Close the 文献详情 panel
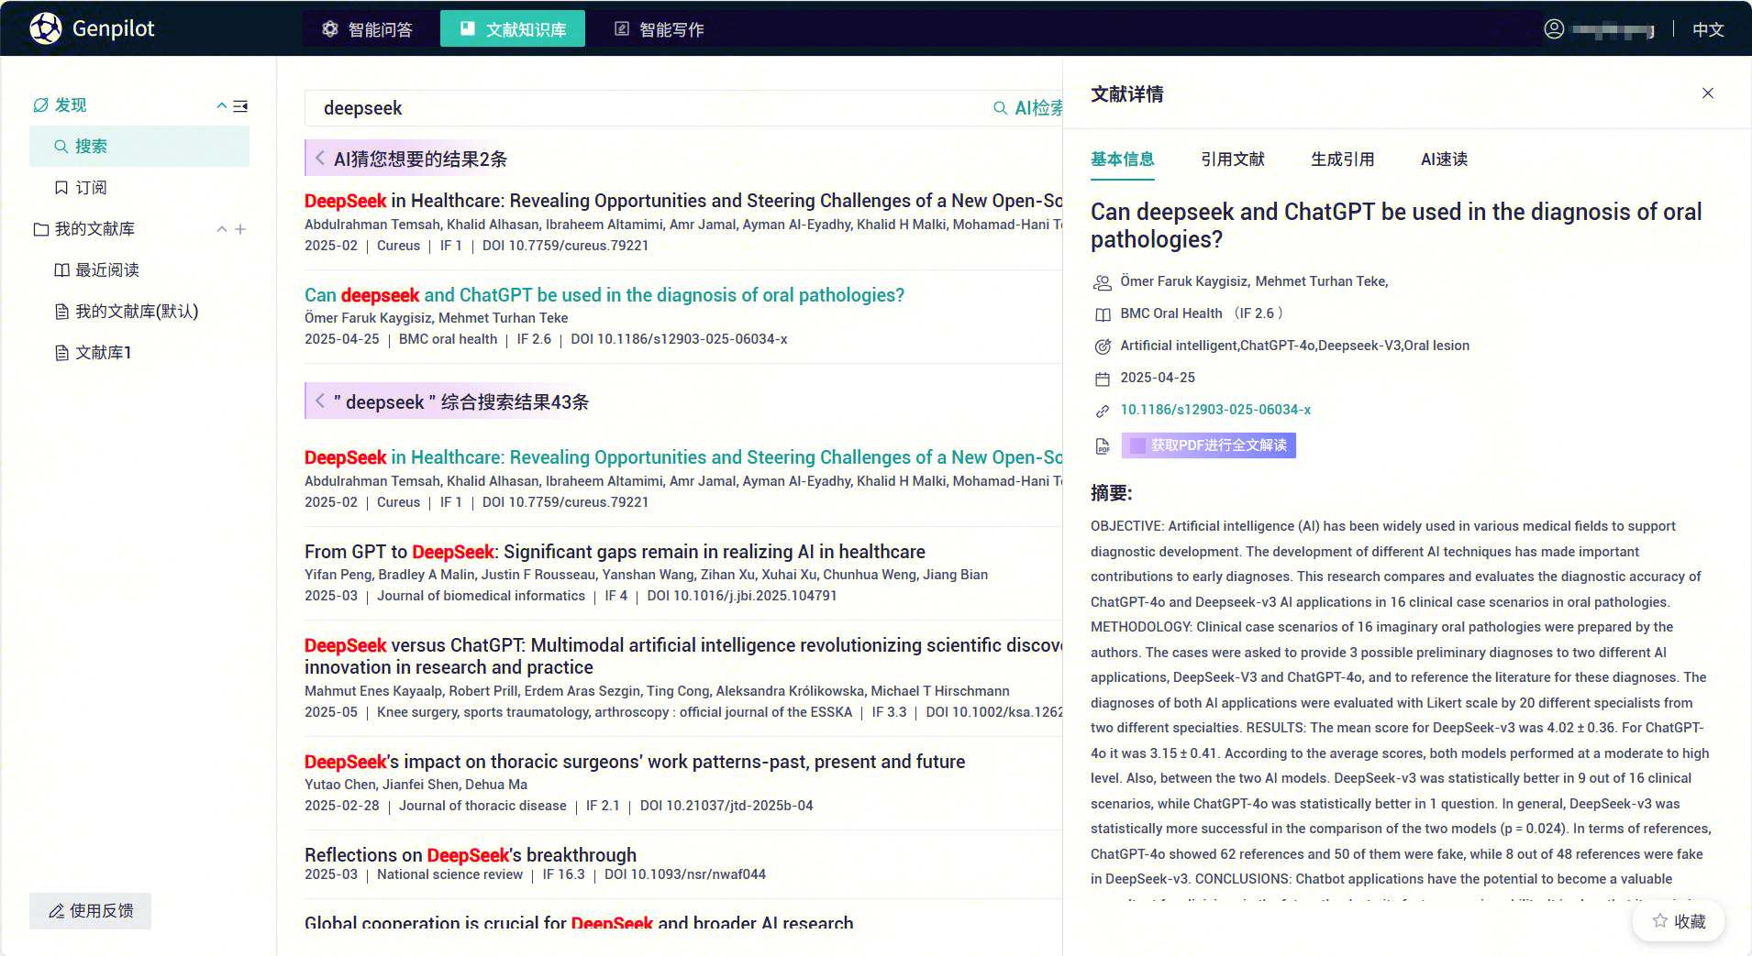 (1708, 93)
